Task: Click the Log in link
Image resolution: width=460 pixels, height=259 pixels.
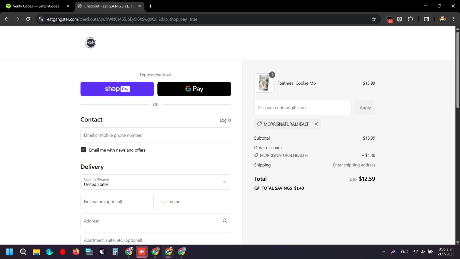Action: coord(225,120)
